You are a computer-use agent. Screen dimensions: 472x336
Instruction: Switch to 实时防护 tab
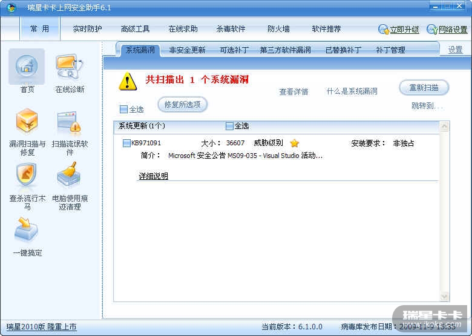tap(87, 29)
